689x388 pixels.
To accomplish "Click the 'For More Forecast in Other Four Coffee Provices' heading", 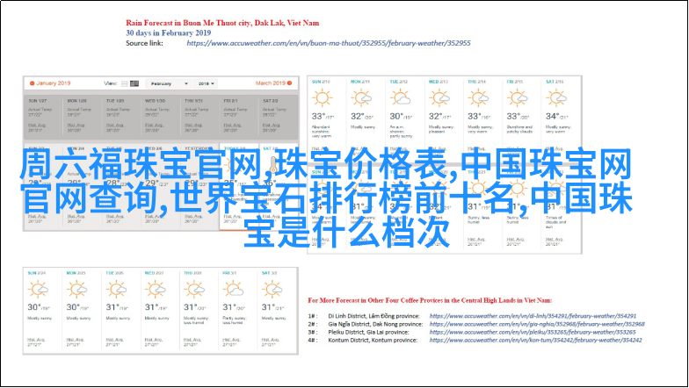I will 430,300.
